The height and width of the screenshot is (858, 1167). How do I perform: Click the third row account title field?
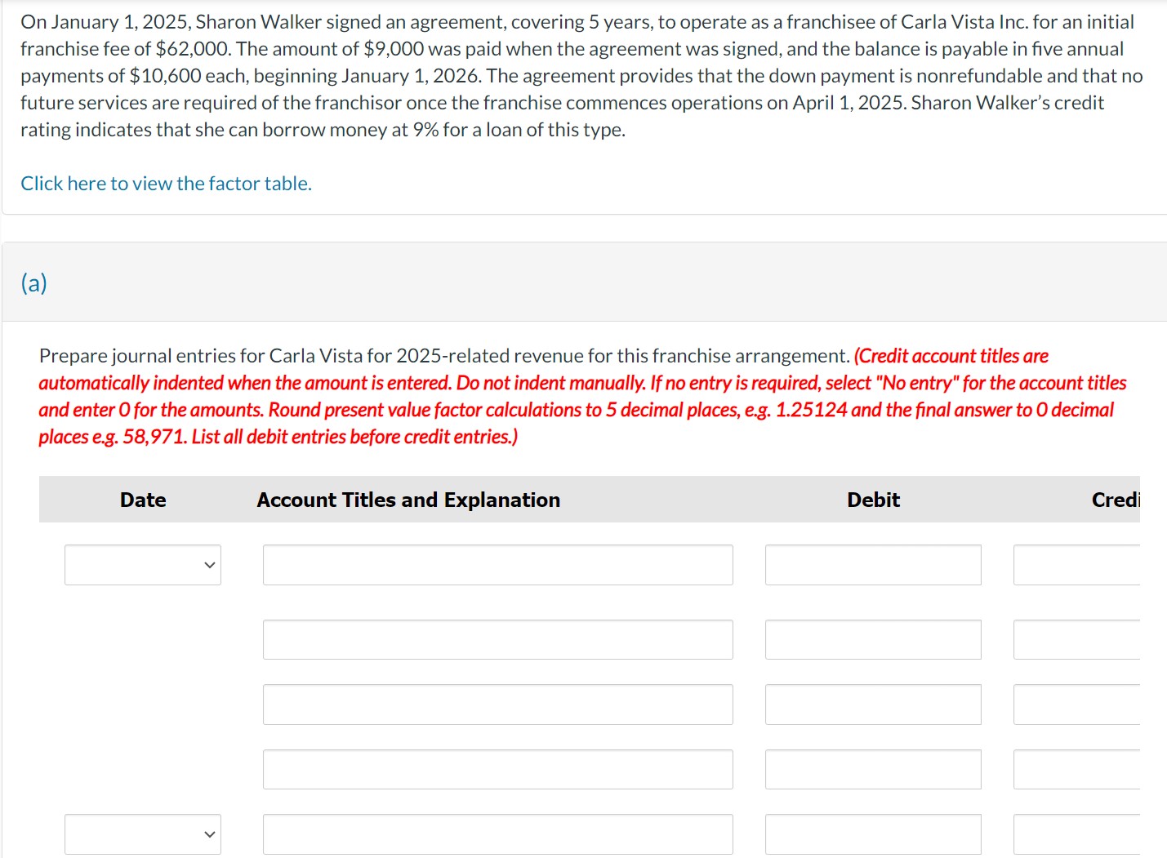point(498,705)
